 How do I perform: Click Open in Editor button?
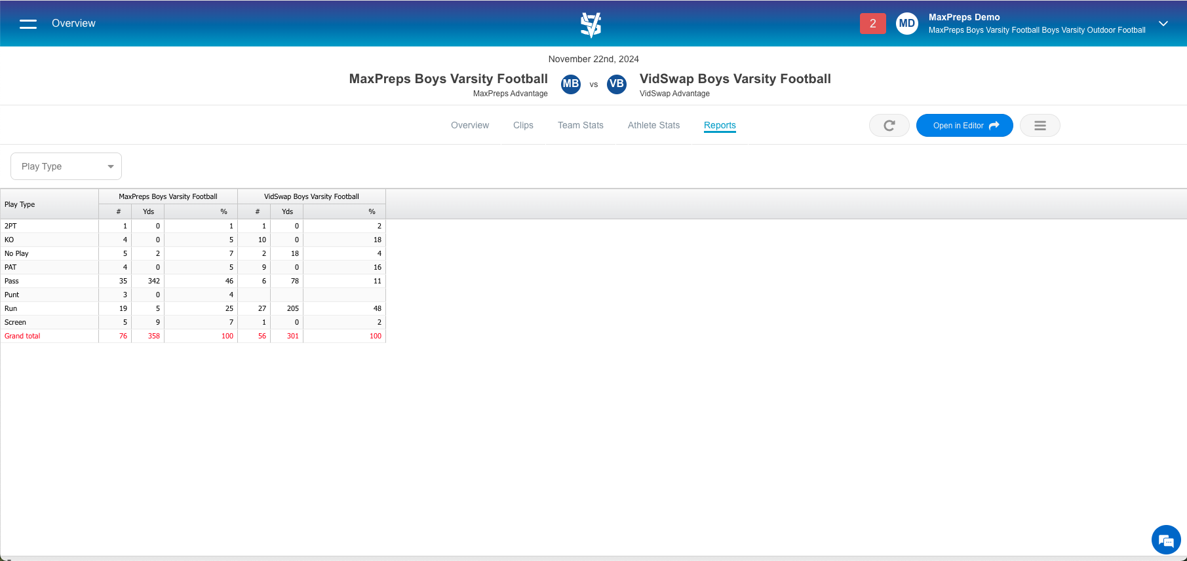pyautogui.click(x=964, y=126)
